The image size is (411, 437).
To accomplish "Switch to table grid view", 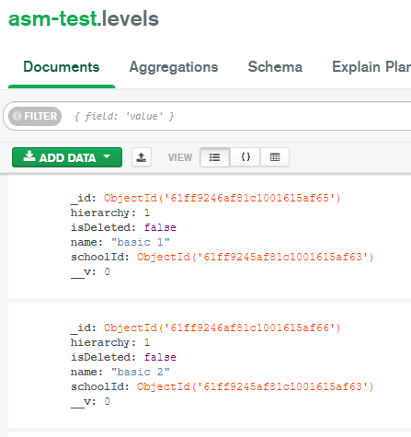I will 275,157.
